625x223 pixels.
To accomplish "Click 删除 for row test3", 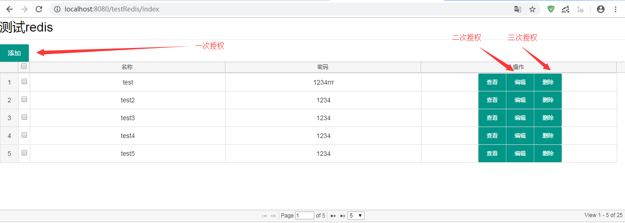I will (548, 118).
